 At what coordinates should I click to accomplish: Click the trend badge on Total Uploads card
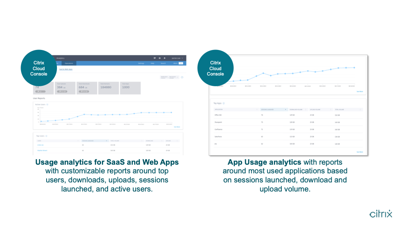click(x=62, y=92)
